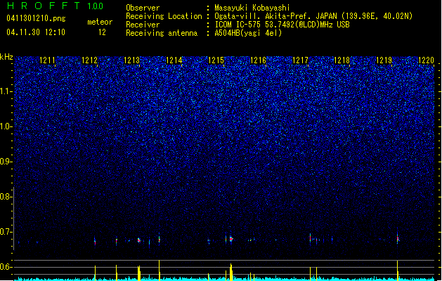Click the 1214 time marker label
The height and width of the screenshot is (281, 442).
pos(174,60)
